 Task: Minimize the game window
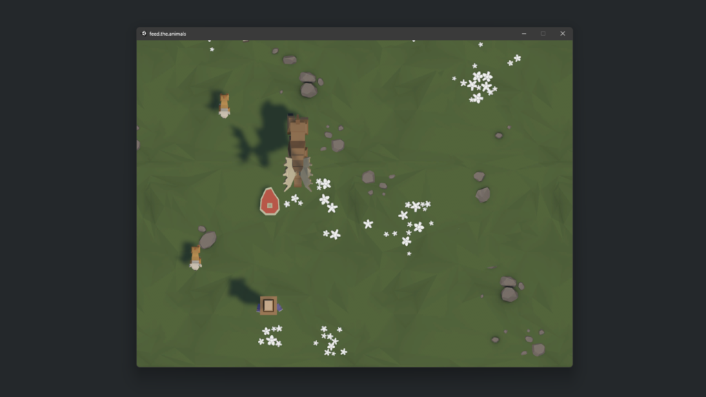(x=524, y=32)
